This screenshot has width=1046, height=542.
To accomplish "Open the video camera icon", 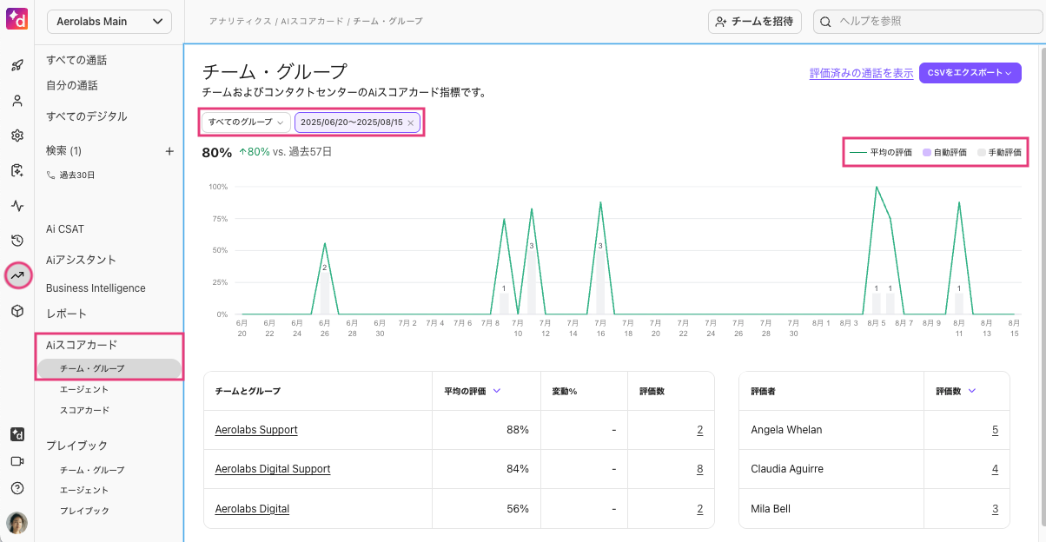I will [17, 461].
